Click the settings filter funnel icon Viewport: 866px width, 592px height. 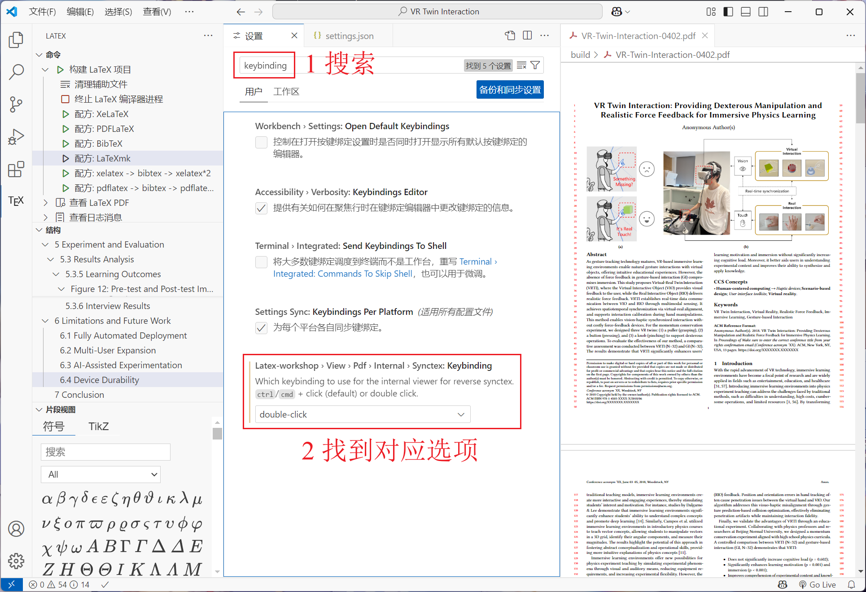535,65
